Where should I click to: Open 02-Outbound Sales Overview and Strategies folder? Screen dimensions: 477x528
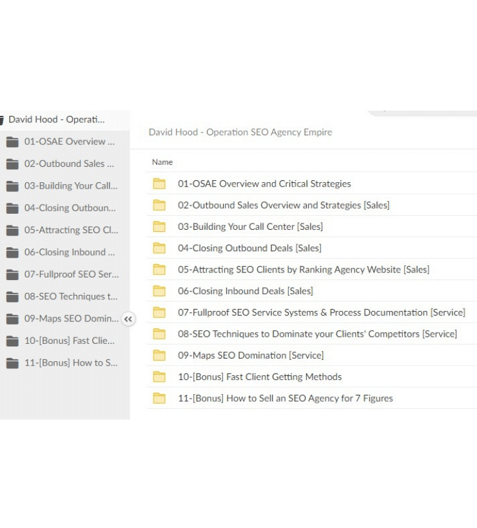coord(283,205)
